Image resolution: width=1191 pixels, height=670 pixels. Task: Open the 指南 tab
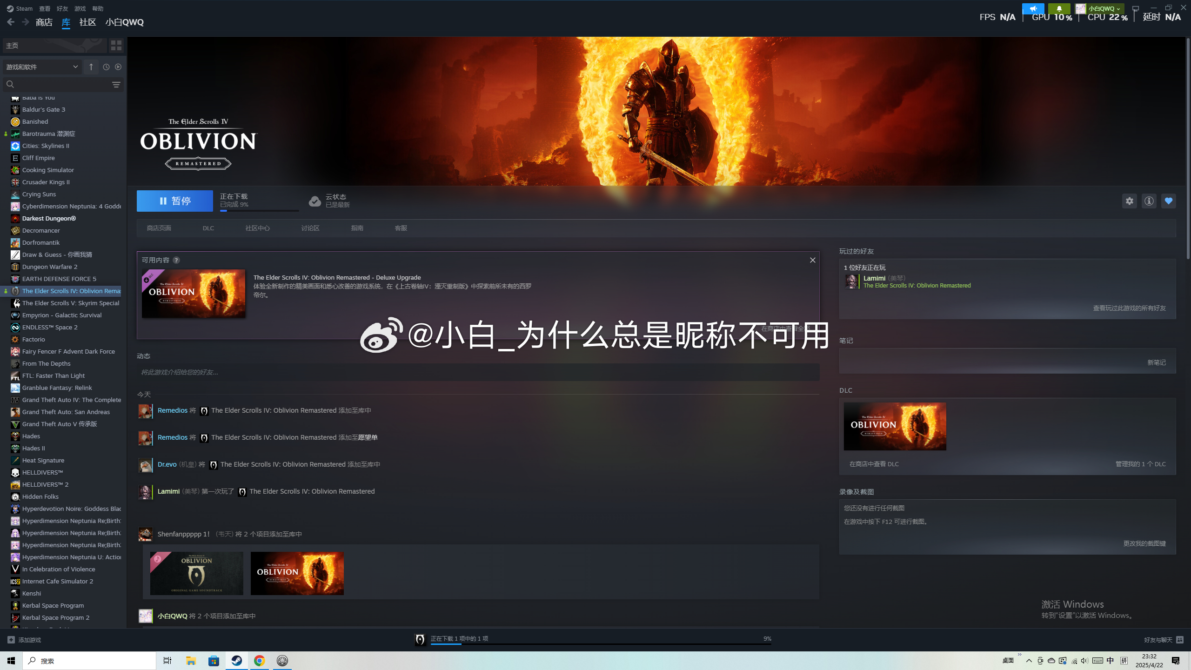tap(357, 228)
